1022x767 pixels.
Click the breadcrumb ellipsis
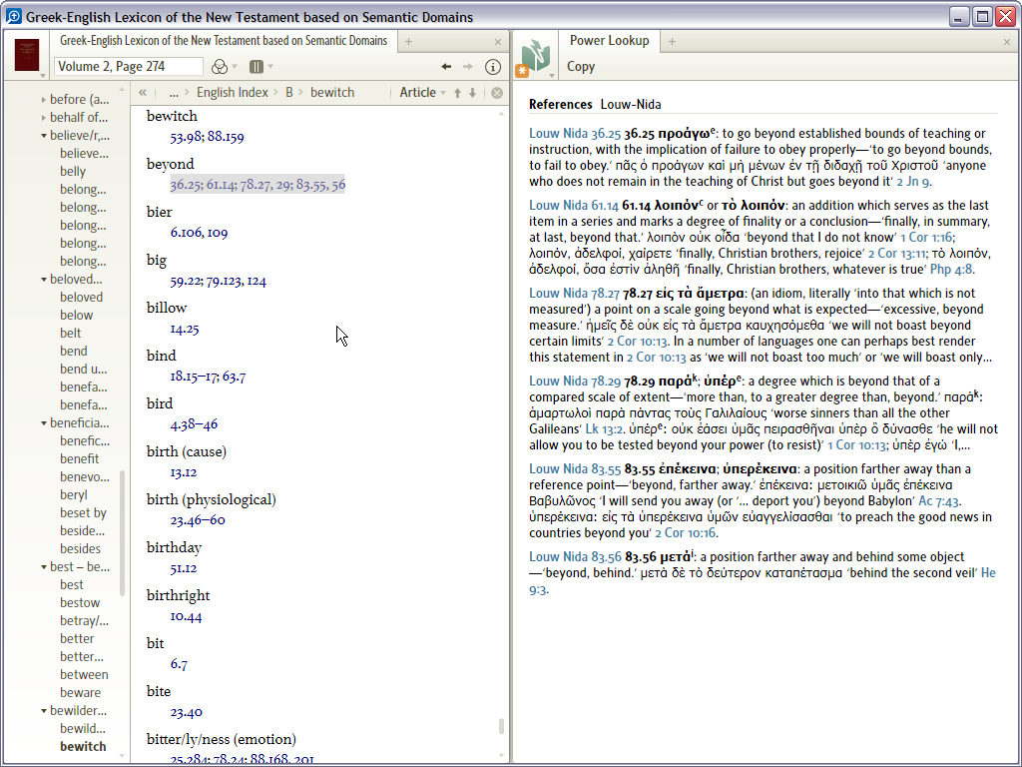174,93
